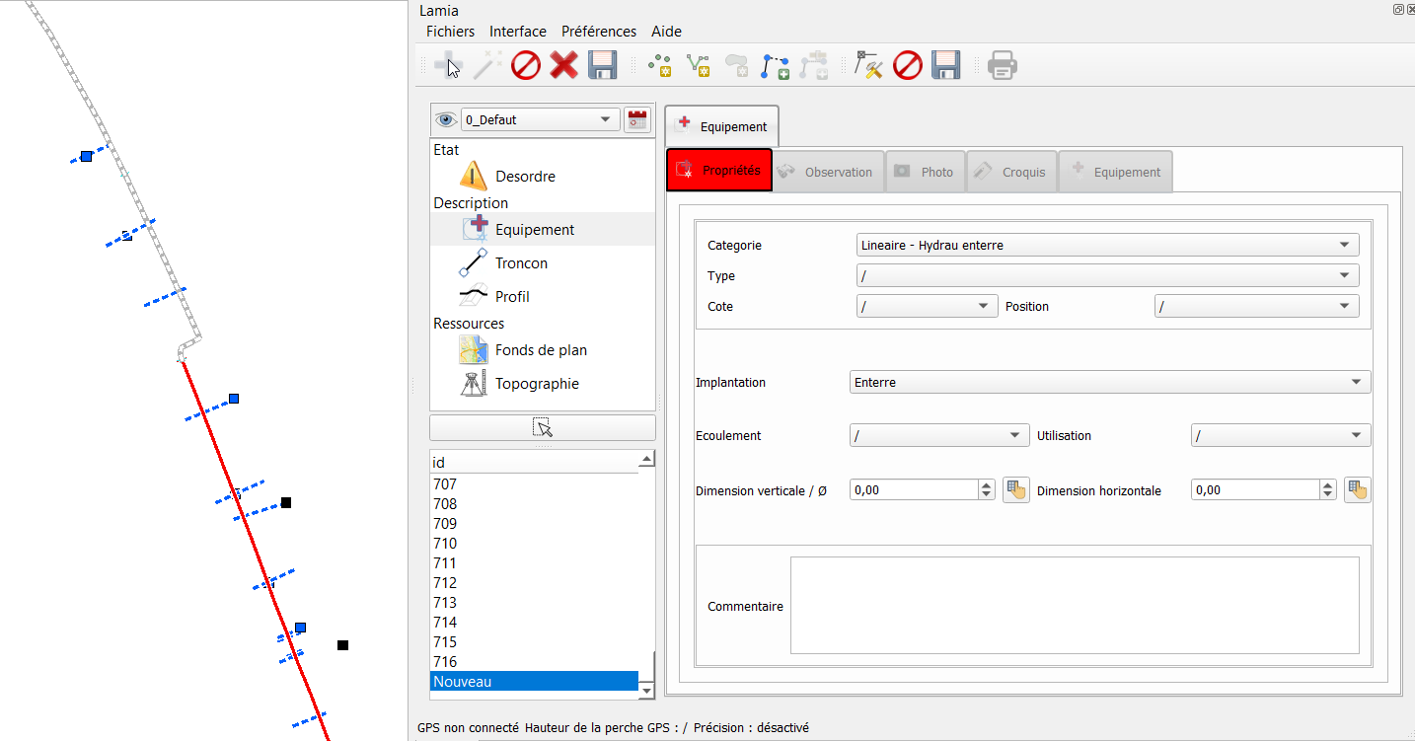Screen dimensions: 1415x741
Task: Click the top Equipement main tab
Action: coord(721,126)
